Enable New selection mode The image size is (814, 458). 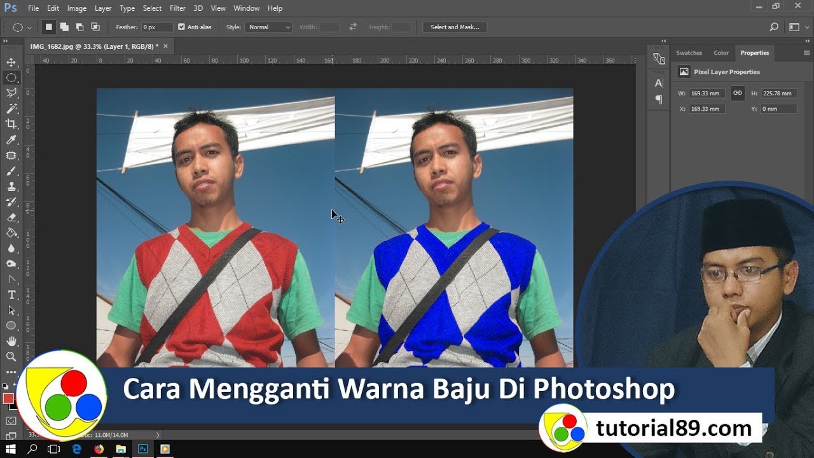(49, 27)
